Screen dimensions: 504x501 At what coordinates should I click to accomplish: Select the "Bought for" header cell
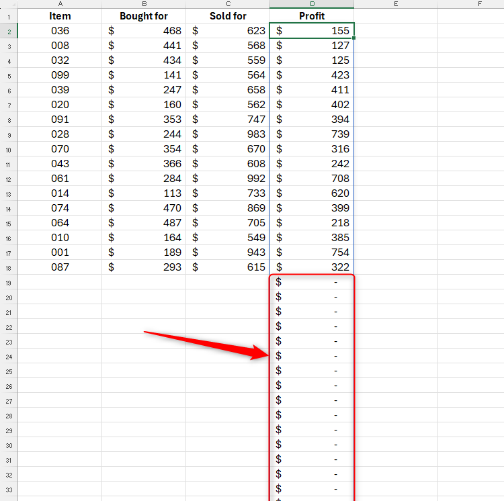tap(144, 16)
